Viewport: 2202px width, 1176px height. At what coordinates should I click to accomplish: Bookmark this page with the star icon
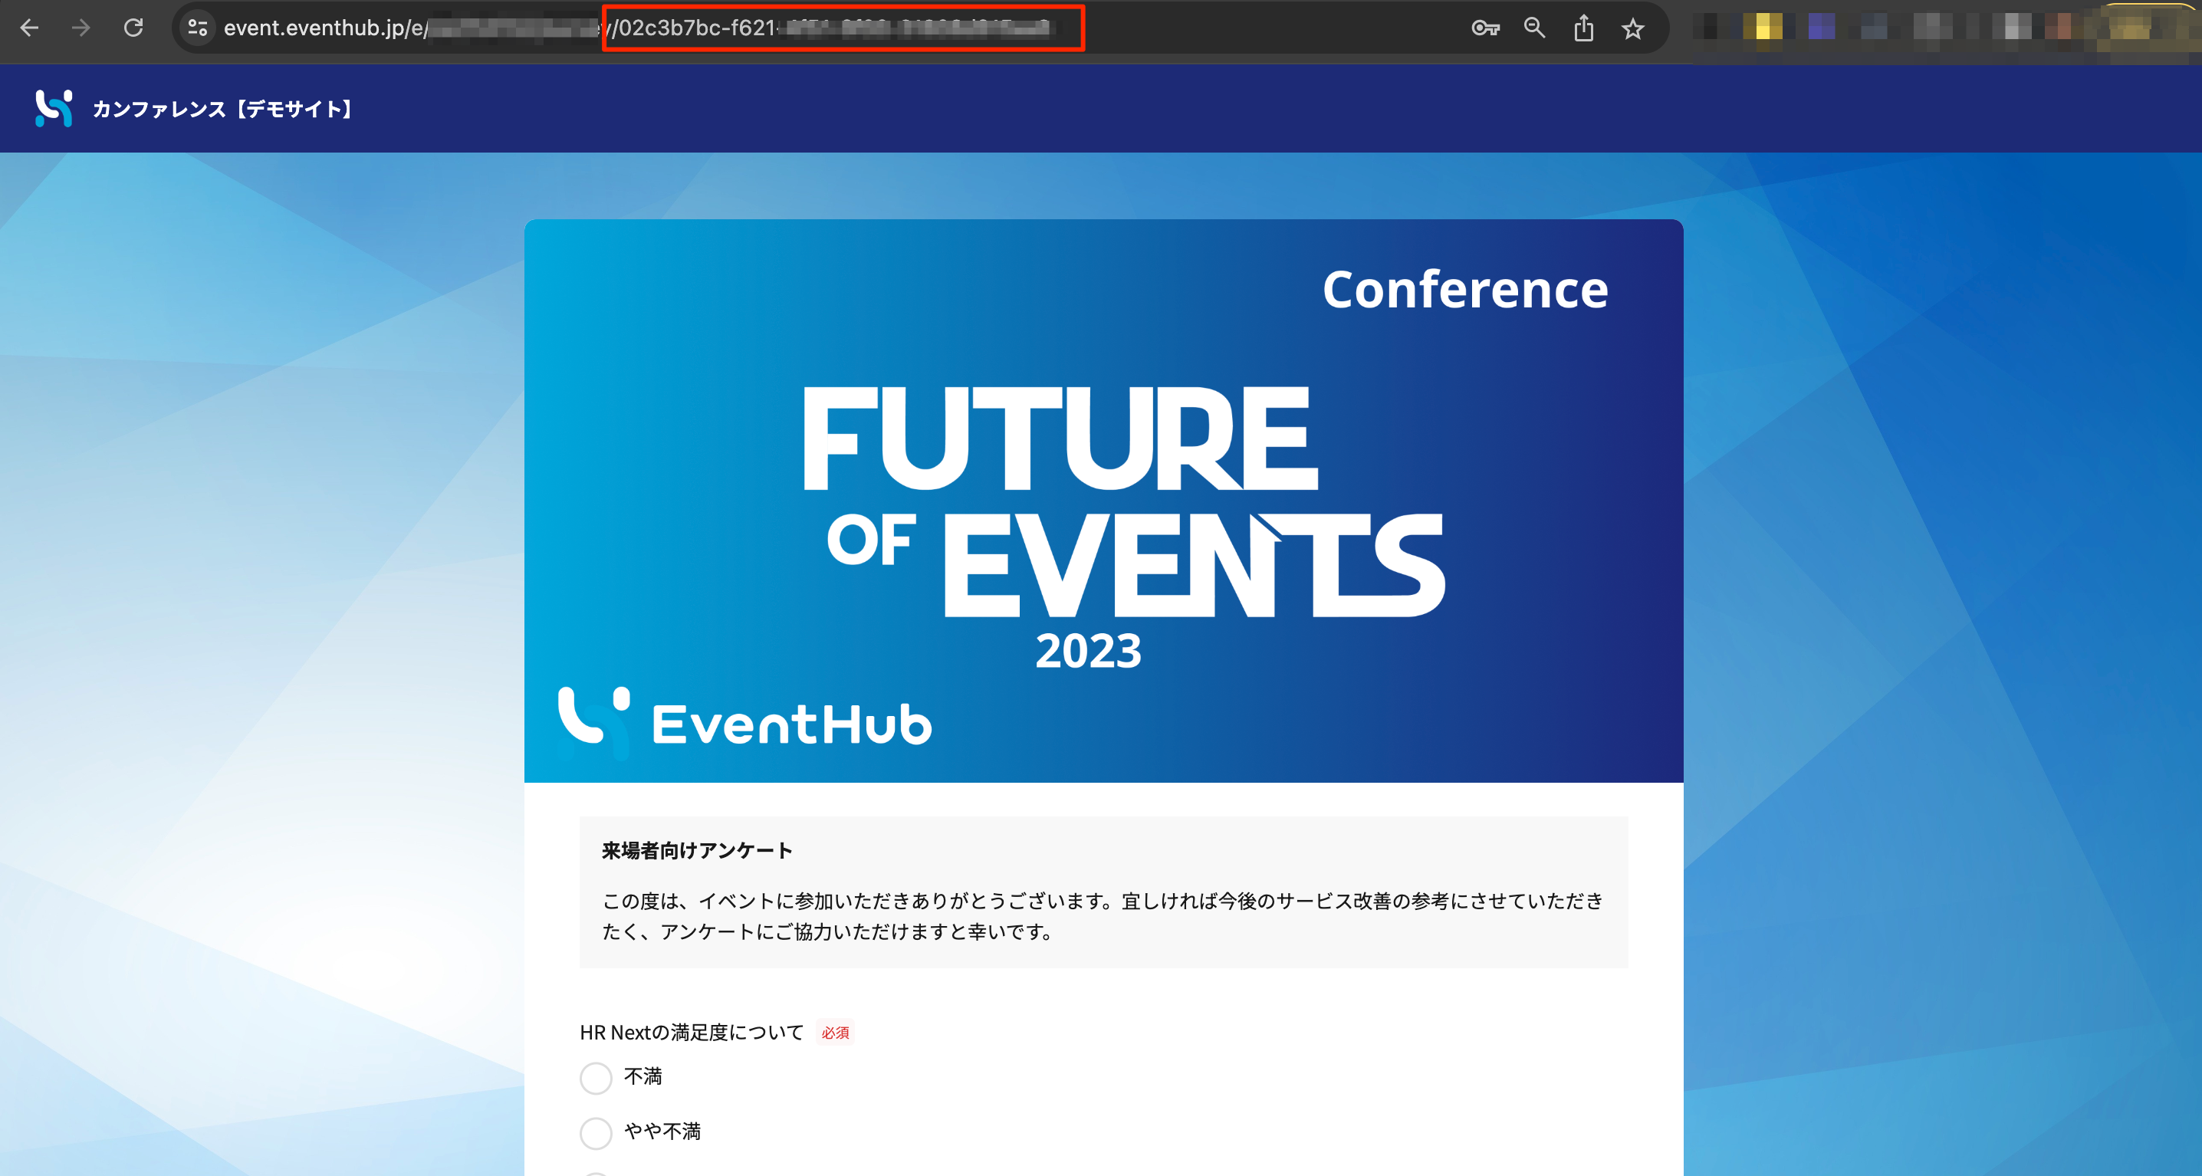1632,29
